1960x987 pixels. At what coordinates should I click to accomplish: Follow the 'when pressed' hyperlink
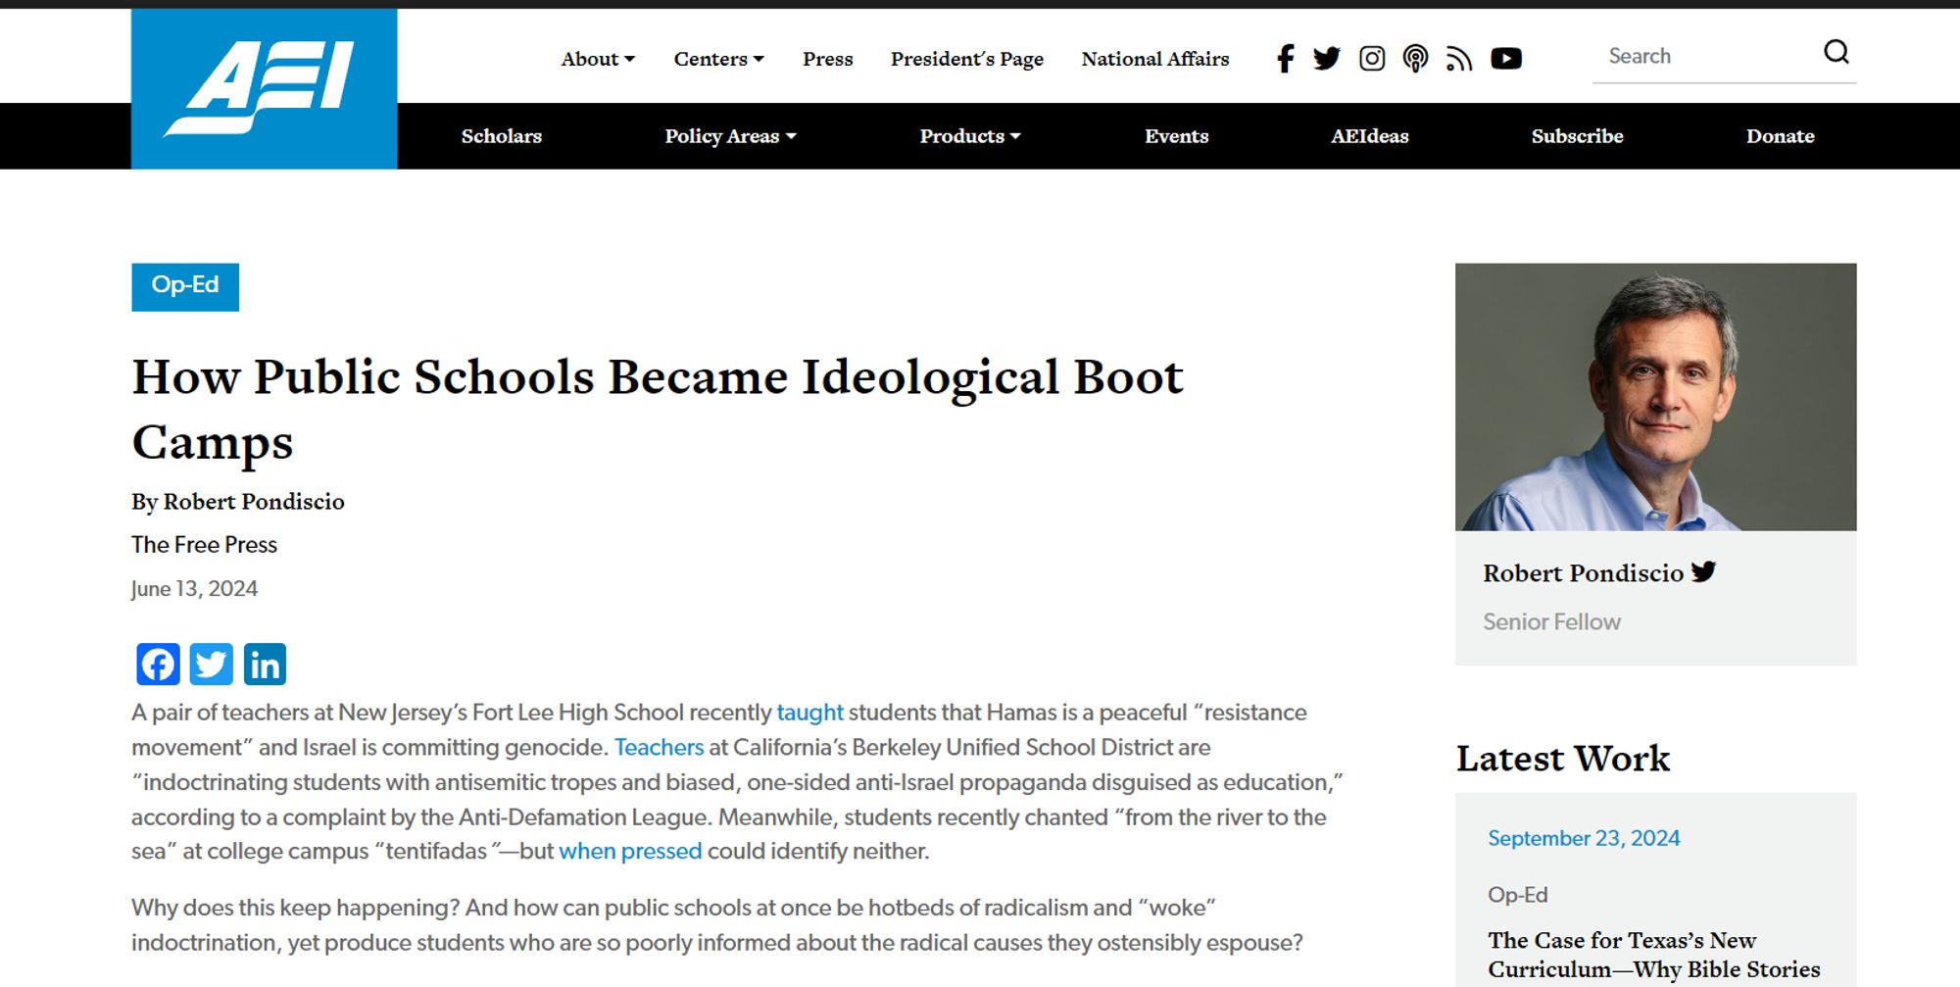pyautogui.click(x=630, y=851)
